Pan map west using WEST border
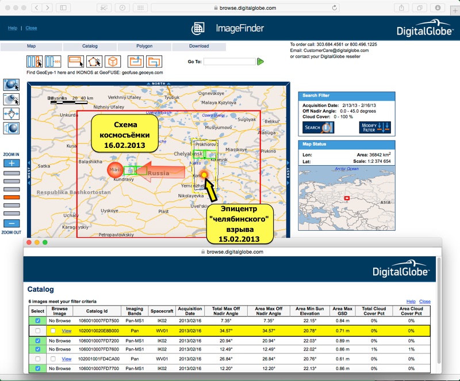 [29, 172]
